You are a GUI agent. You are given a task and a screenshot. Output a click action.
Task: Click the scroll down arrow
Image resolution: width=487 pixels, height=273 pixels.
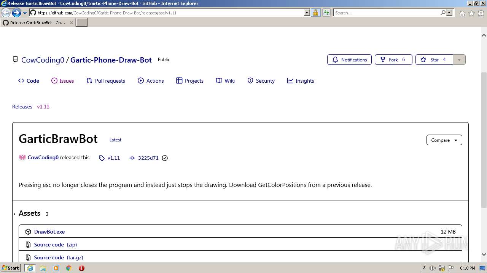pyautogui.click(x=484, y=254)
